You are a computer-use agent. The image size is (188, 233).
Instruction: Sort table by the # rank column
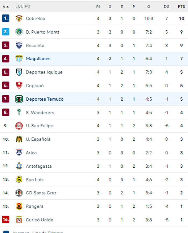tap(5, 6)
